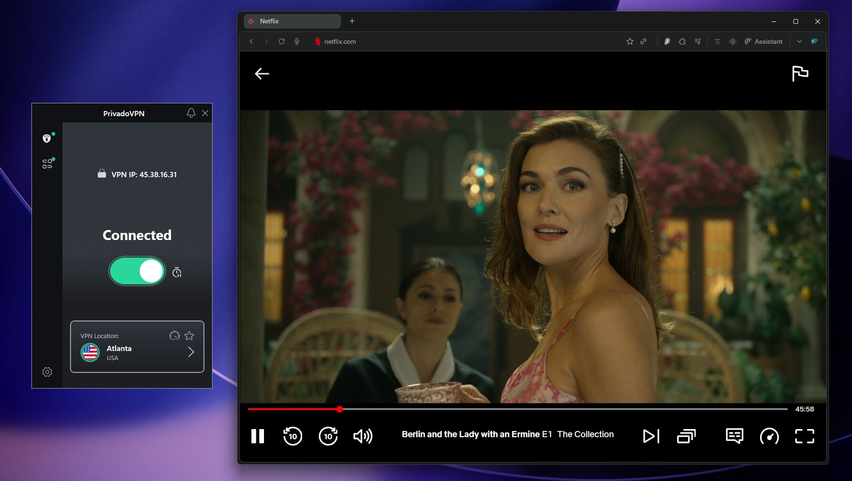Bookmark this page with the star

click(x=630, y=41)
